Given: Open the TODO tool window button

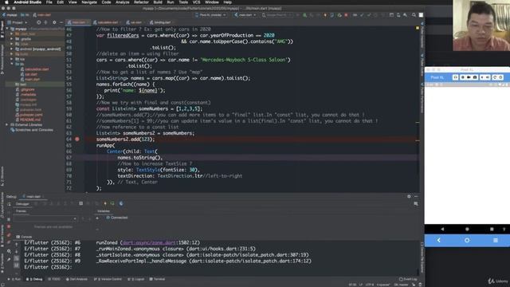Looking at the screenshot, I should coord(54,279).
